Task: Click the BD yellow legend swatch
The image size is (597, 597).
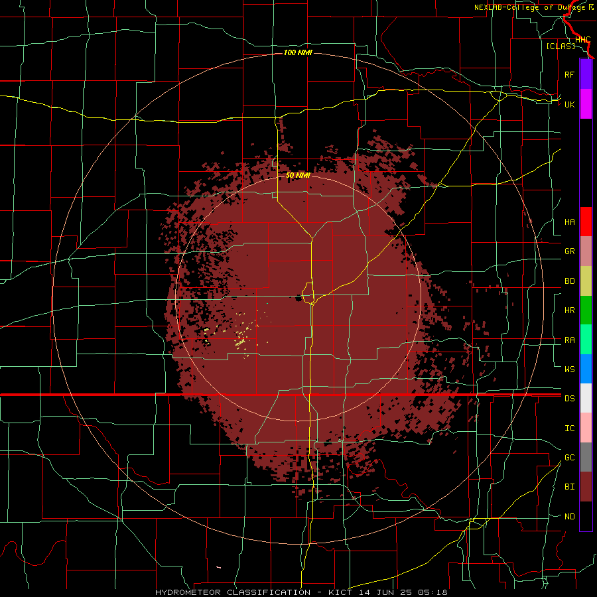Action: pos(586,281)
